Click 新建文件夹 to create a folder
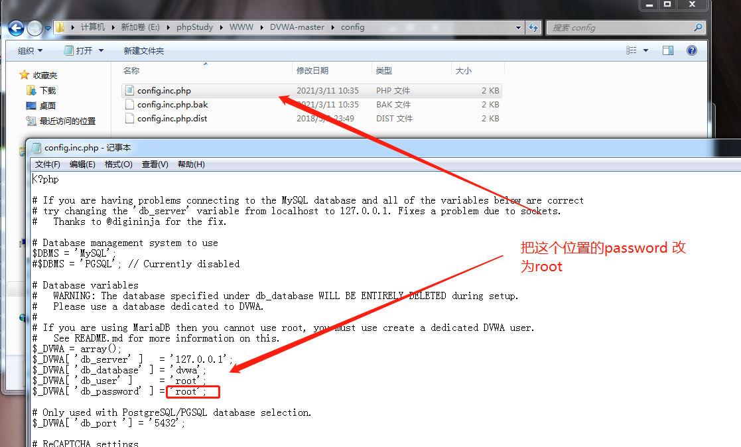The height and width of the screenshot is (447, 741). pyautogui.click(x=144, y=50)
